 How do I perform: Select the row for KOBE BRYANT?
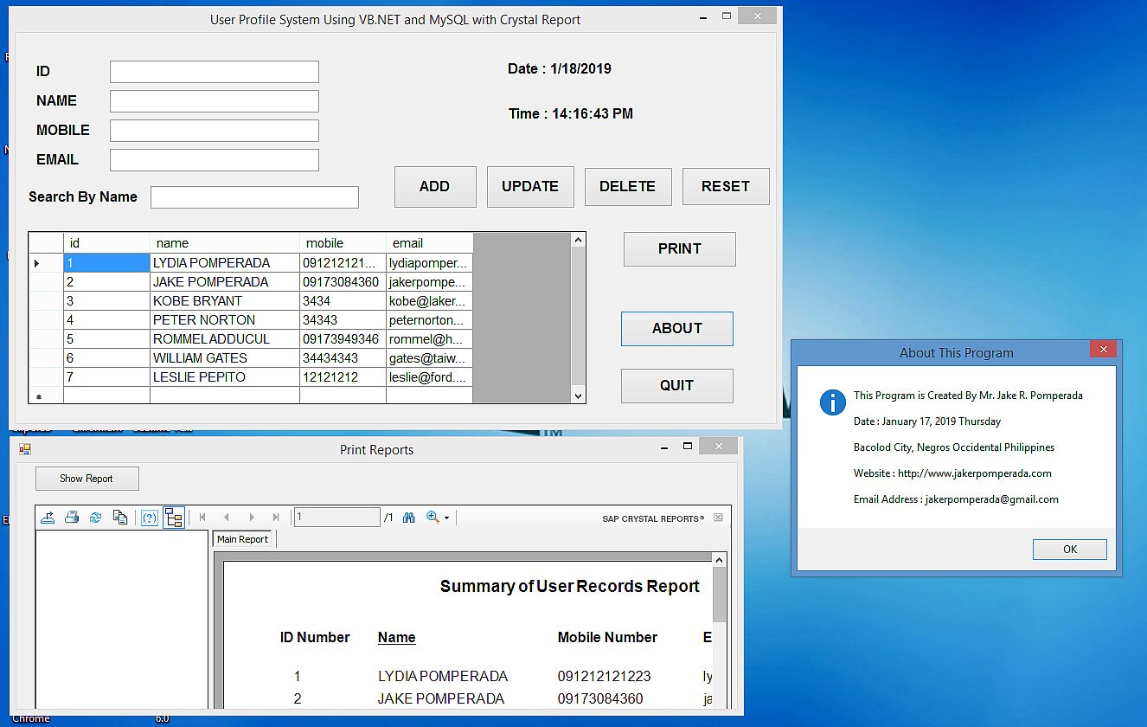(199, 300)
